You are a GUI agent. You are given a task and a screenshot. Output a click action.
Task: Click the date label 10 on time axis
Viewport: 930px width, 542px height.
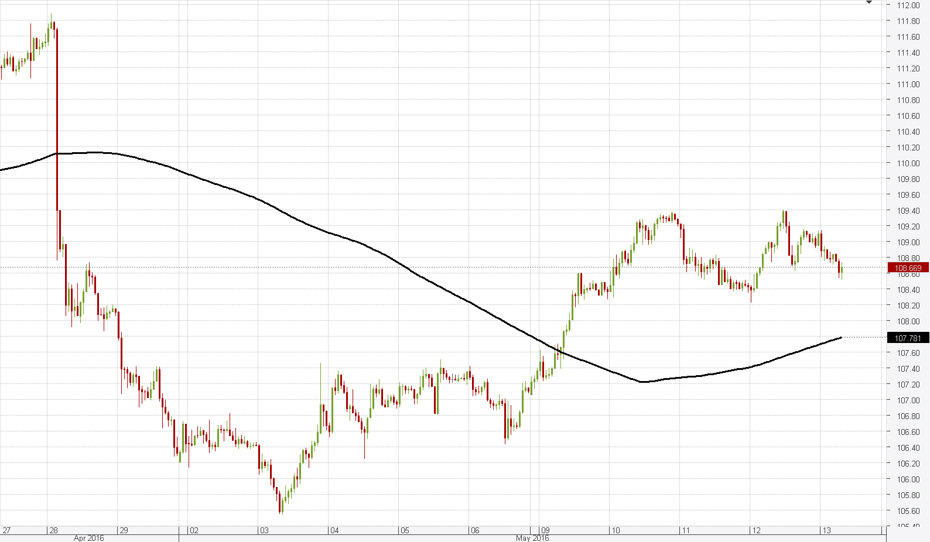pyautogui.click(x=616, y=531)
